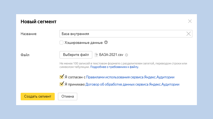
Task: Click the Название field label
Action: (28, 34)
